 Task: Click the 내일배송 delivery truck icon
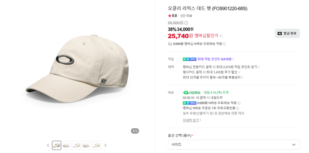185,92
